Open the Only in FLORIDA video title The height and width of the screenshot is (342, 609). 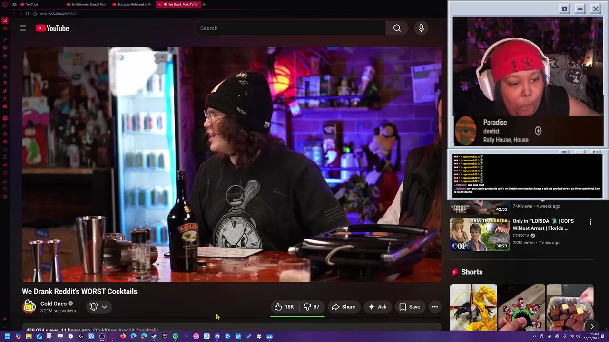(x=543, y=225)
